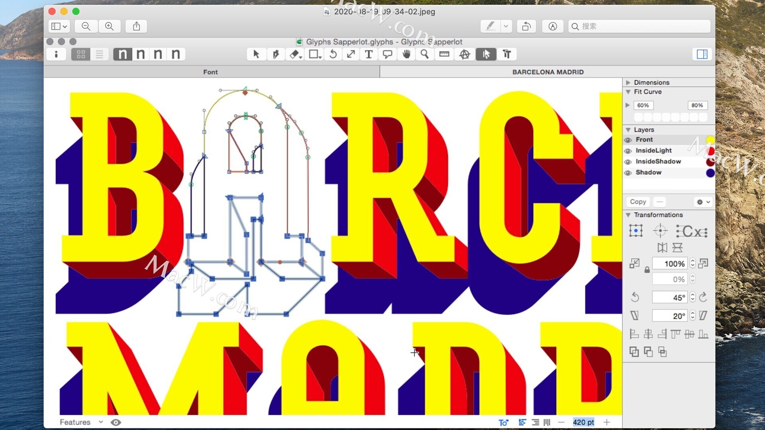The image size is (765, 430).
Task: Toggle visibility of Shadow layer
Action: click(x=628, y=172)
